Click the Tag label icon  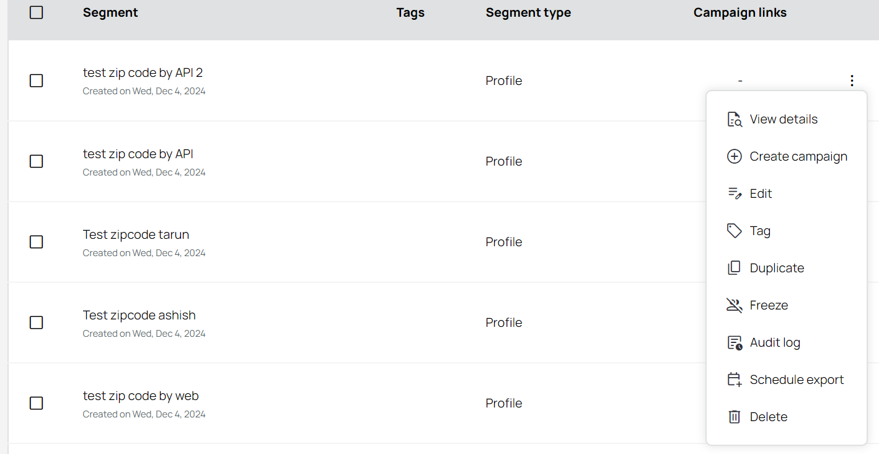click(x=735, y=231)
